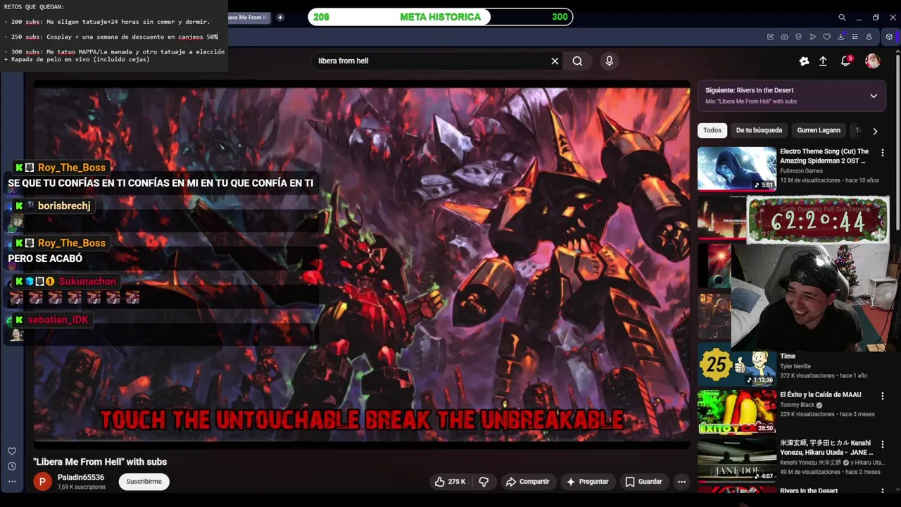Click chat username Sukunachon

(87, 282)
